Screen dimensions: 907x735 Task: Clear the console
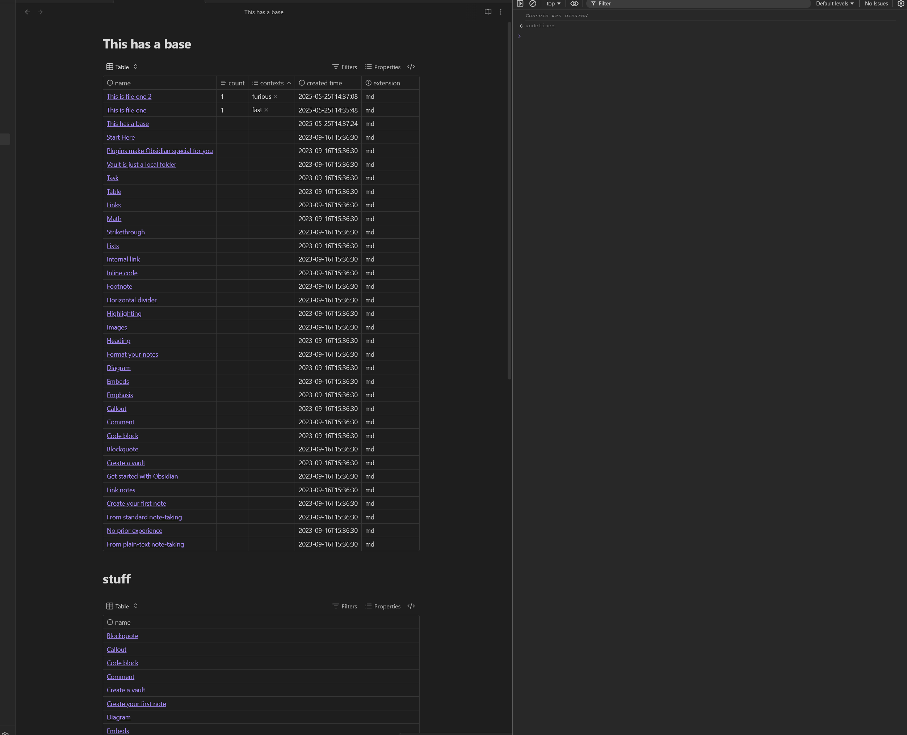(x=533, y=3)
